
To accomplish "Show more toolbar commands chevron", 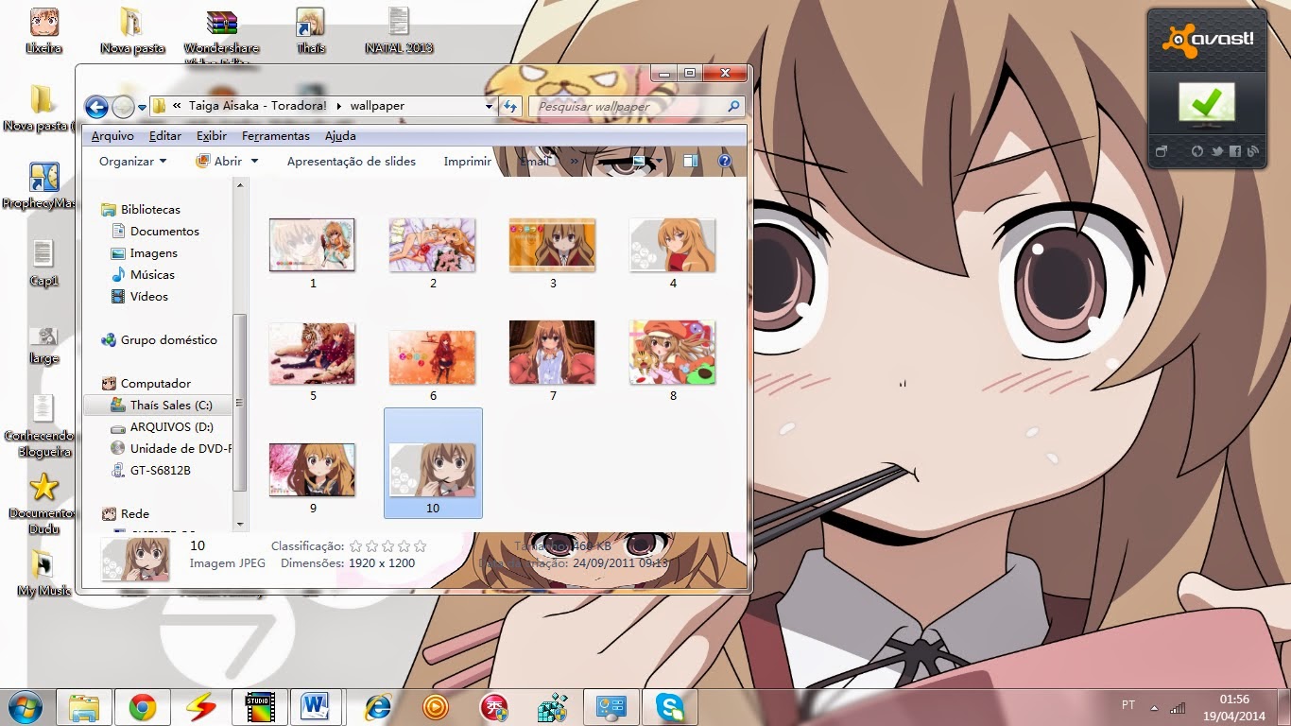I will click(x=575, y=162).
